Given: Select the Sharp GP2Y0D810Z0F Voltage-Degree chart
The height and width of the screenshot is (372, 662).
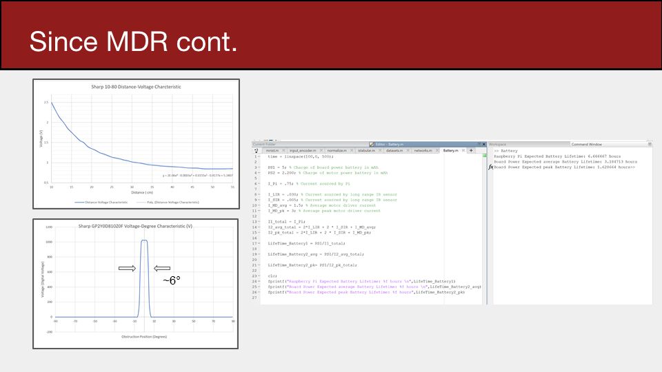Looking at the screenshot, I should pyautogui.click(x=136, y=284).
